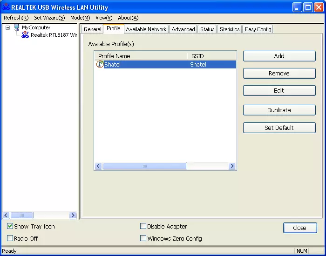The height and width of the screenshot is (256, 326).
Task: Switch to the General tab
Action: coord(93,29)
